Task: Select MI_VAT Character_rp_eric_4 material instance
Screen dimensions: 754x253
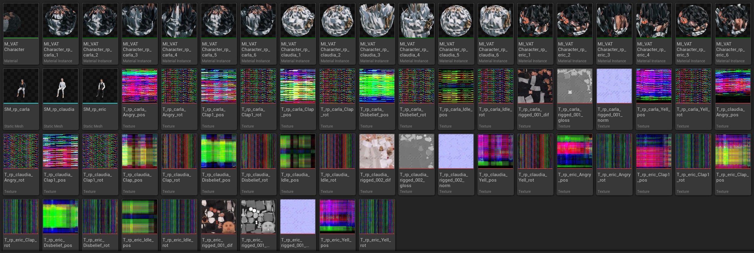Action: click(654, 34)
